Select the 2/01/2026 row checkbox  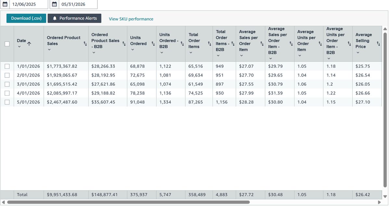pos(7,75)
